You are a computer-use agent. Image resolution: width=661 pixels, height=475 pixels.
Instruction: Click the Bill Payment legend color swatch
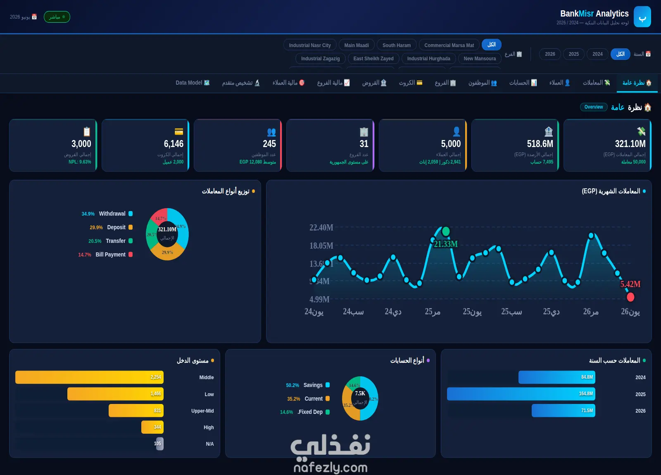[131, 254]
